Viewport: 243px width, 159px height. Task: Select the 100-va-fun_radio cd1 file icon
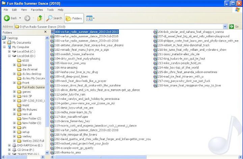click(52, 41)
